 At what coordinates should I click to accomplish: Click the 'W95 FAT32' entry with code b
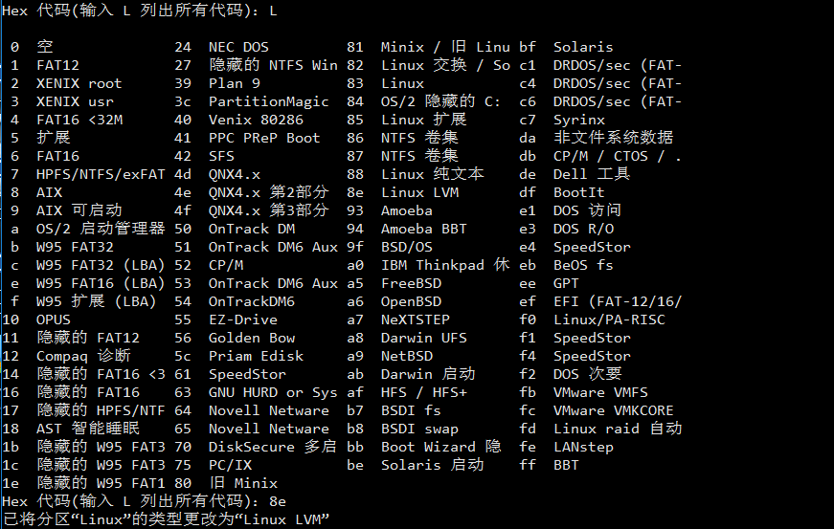(75, 247)
